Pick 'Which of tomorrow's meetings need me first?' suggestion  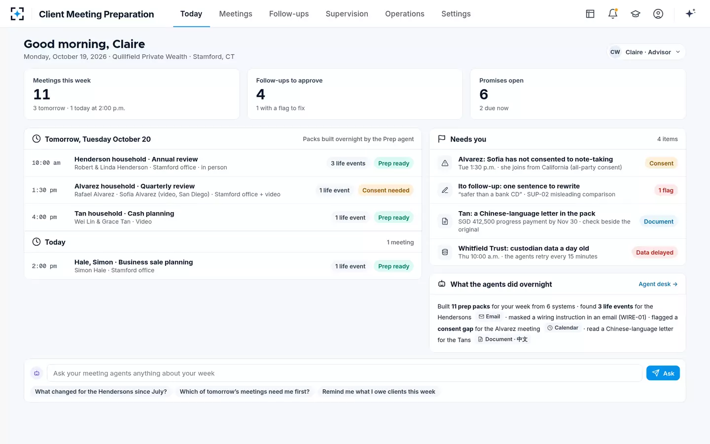pos(245,392)
